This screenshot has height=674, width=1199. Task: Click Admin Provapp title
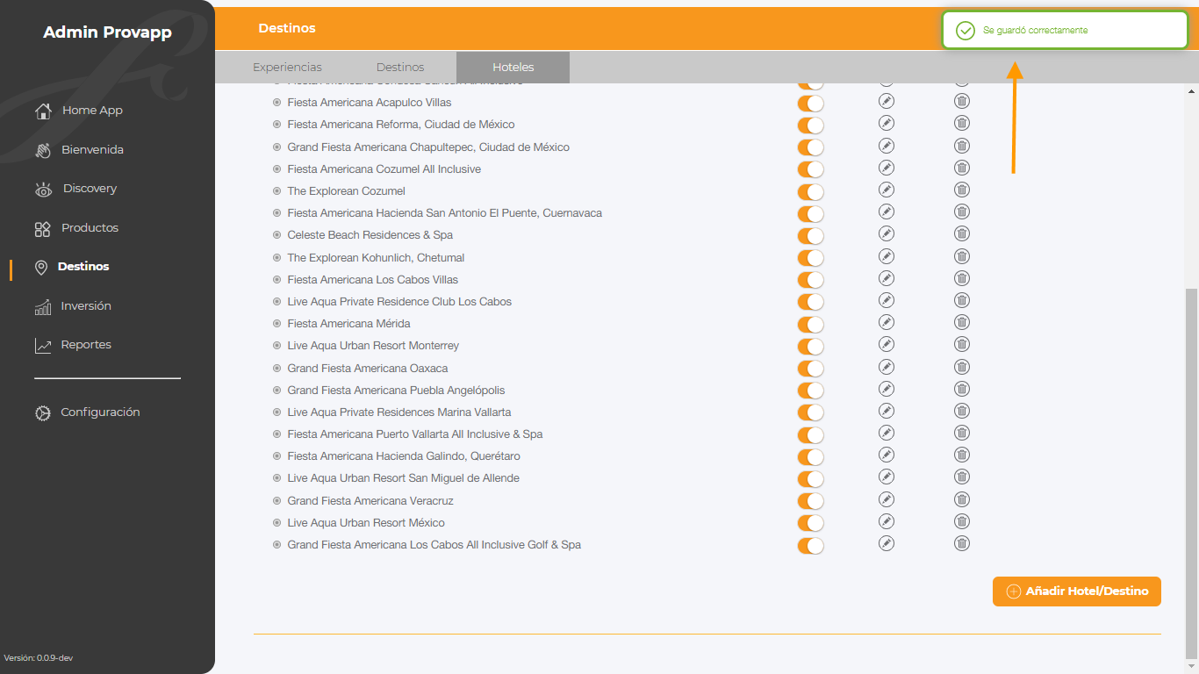[x=107, y=32]
